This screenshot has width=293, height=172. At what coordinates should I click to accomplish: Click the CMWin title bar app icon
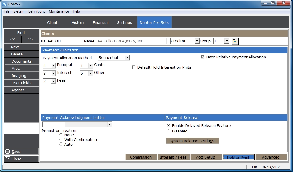(5, 4)
